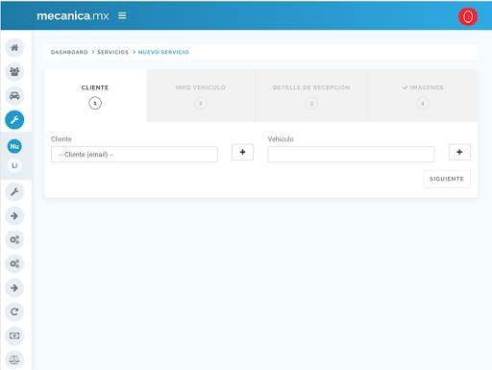Screen dimensions: 492x370
Task: Click the Siguiente button
Action: [447, 179]
